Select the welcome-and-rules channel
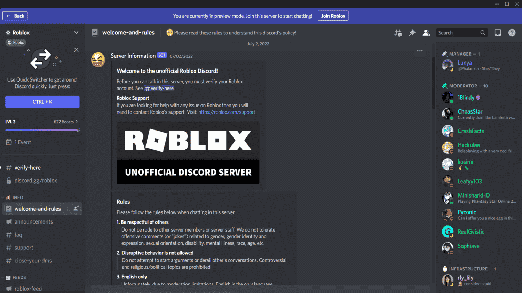Viewport: 522px width, 293px height. pyautogui.click(x=42, y=209)
